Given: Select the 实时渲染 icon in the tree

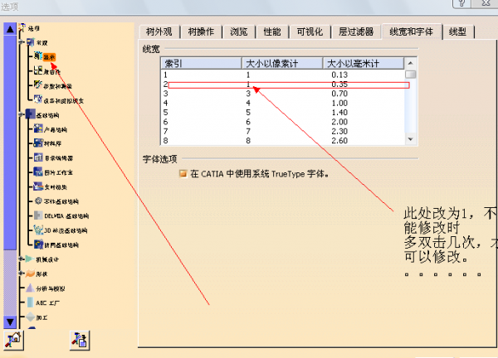Looking at the screenshot, I should pos(38,186).
